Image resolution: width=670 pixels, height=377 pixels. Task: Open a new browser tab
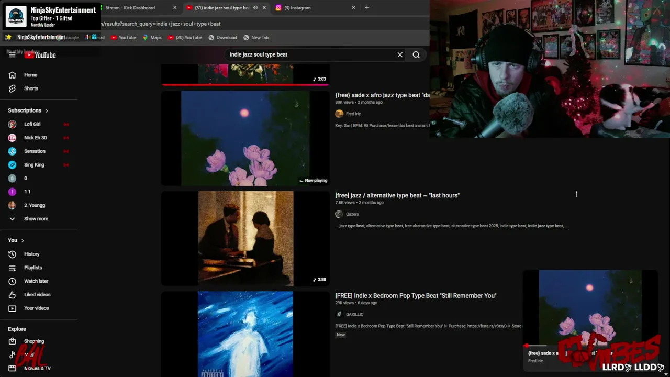367,8
